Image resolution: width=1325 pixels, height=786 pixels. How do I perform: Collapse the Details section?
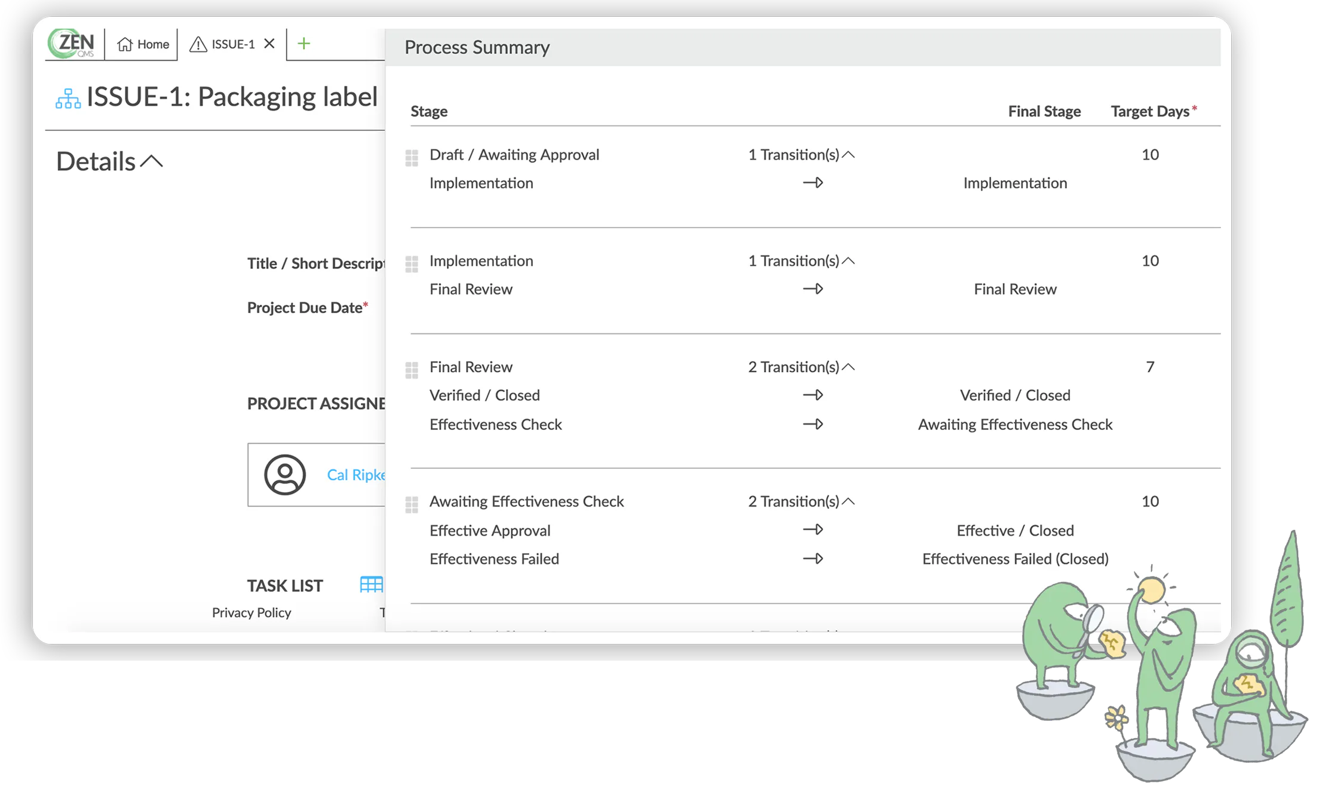click(x=152, y=161)
